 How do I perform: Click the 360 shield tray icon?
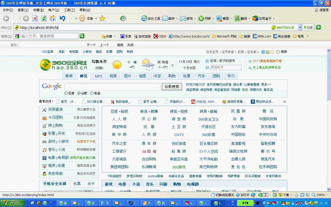point(316,203)
